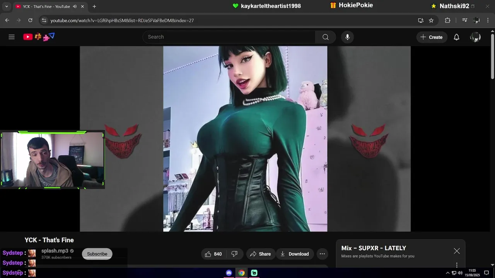Like the video with thumbs up

coord(213,254)
